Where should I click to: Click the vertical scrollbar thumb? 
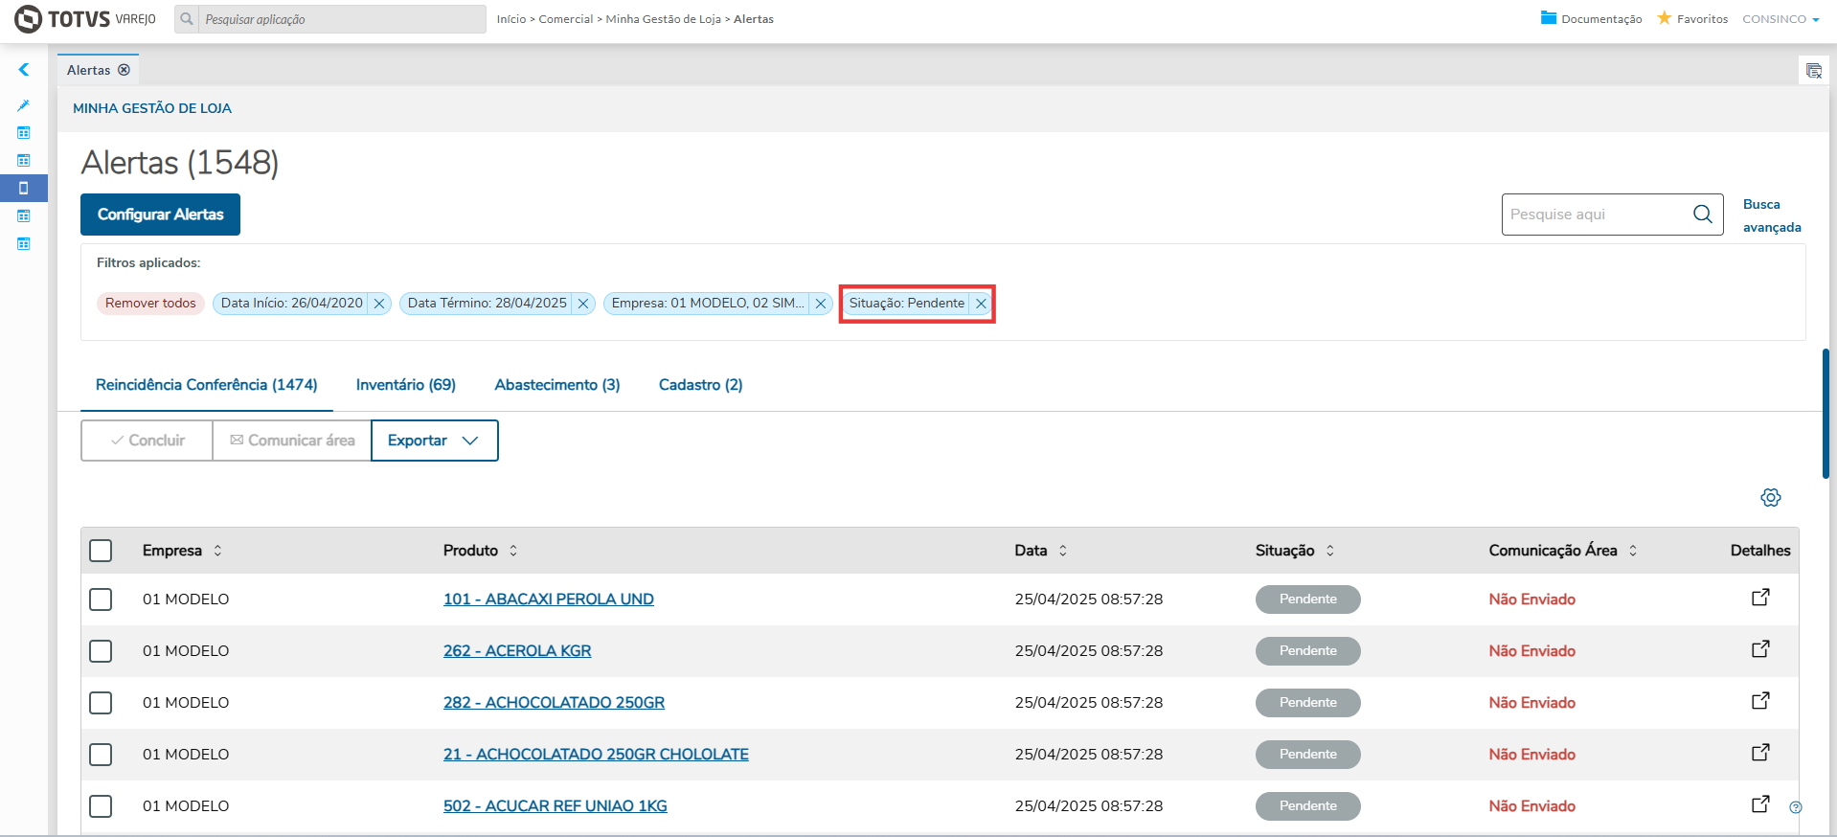tap(1826, 414)
